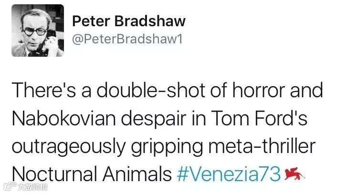Click the glasses in the avatar photo
The image size is (358, 194).
(35, 31)
